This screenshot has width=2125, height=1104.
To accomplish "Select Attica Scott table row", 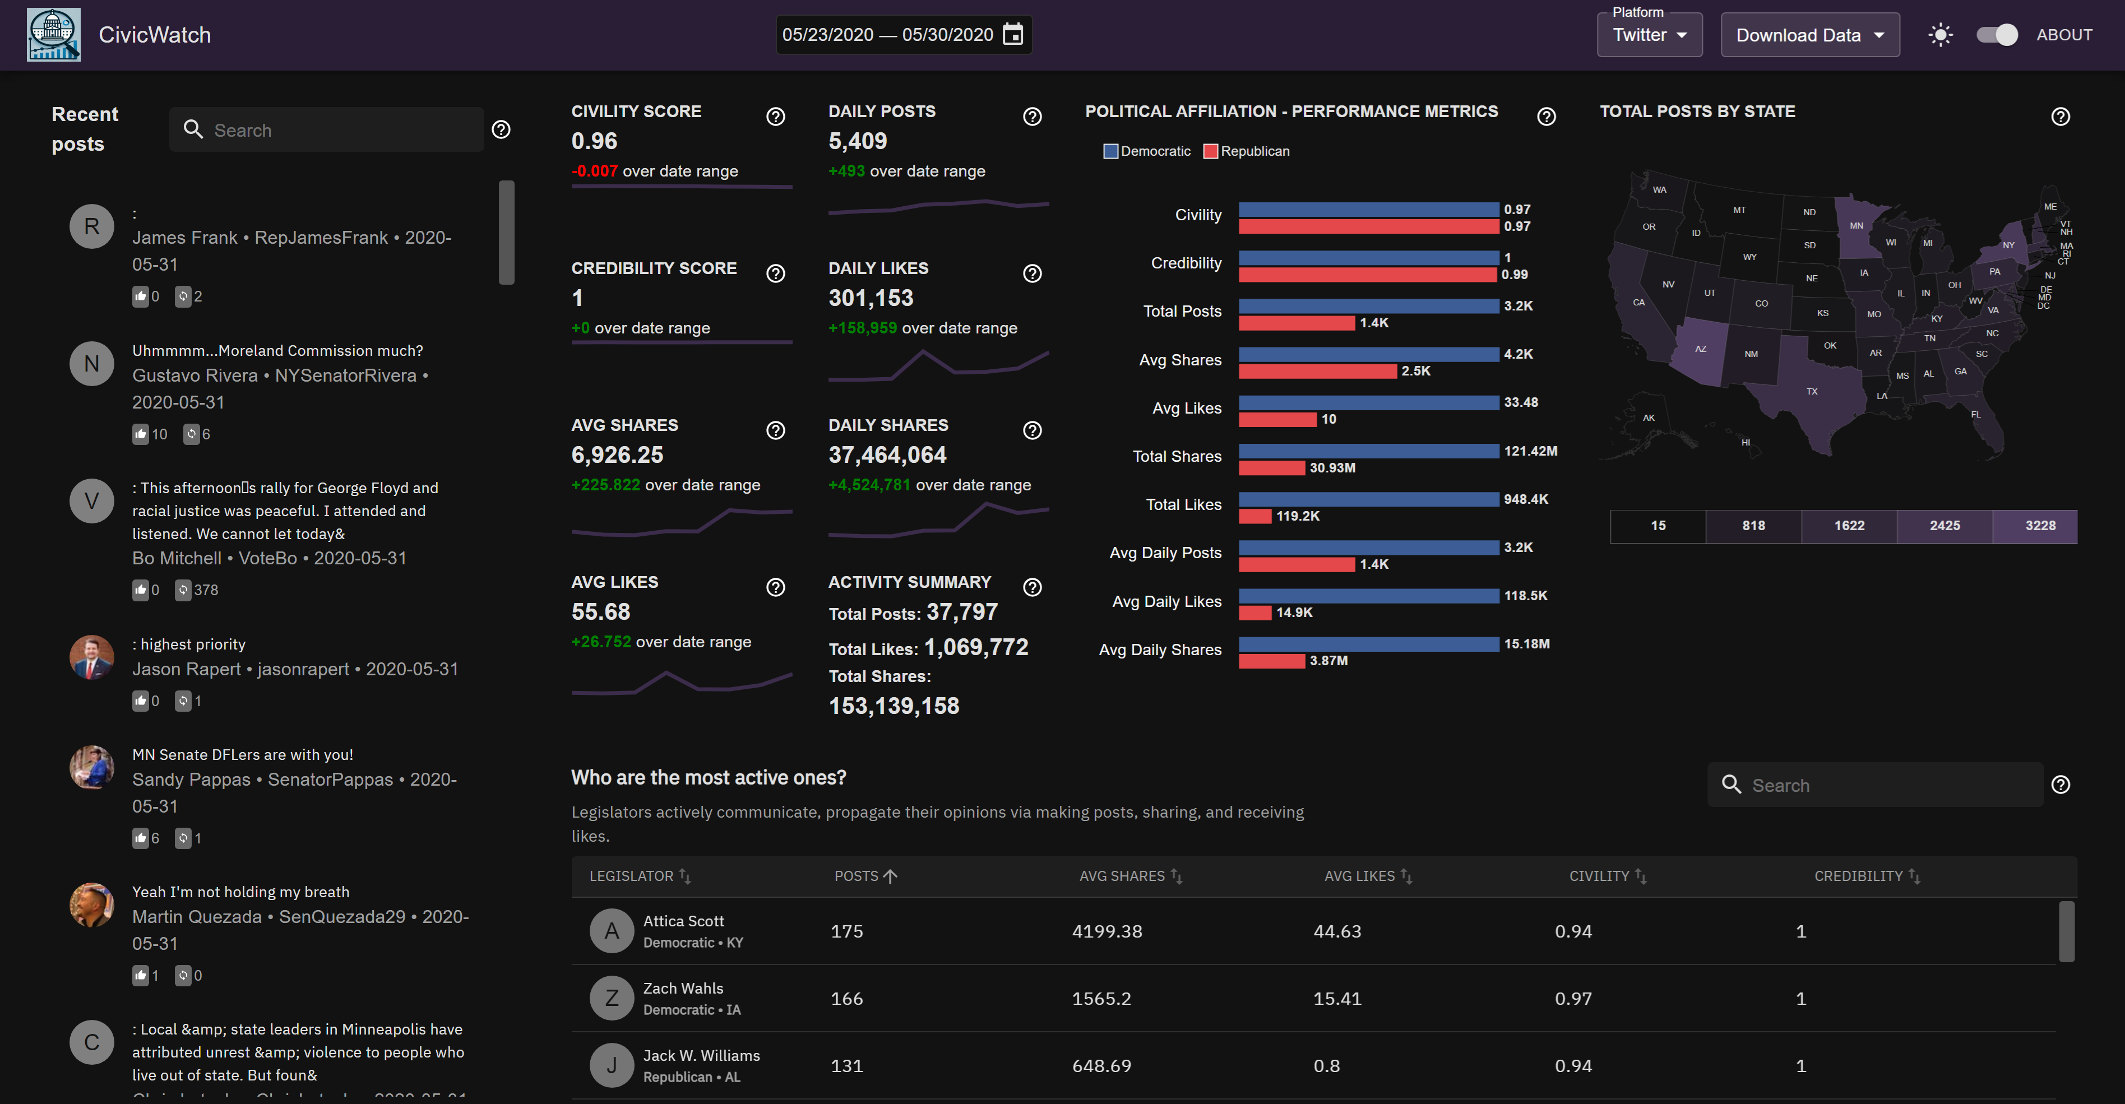I will point(1313,931).
